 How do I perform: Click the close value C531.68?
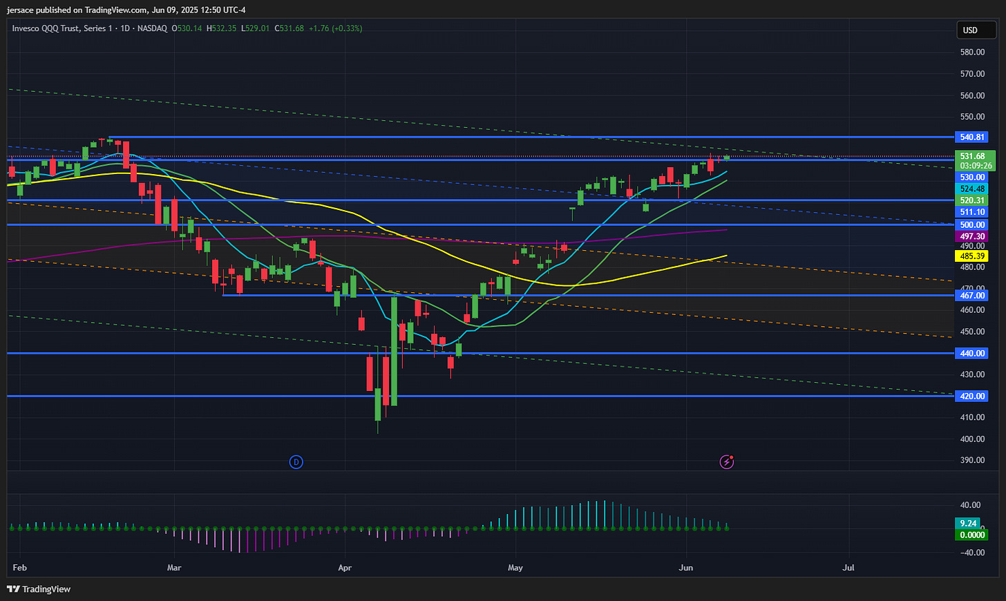289,28
